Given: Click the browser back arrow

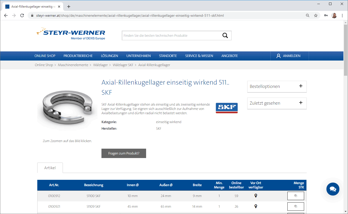Looking at the screenshot, I should [x=6, y=15].
